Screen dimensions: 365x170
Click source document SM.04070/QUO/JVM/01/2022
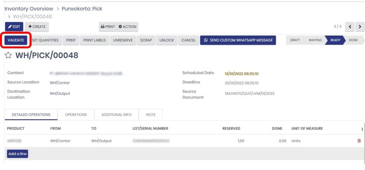click(250, 93)
